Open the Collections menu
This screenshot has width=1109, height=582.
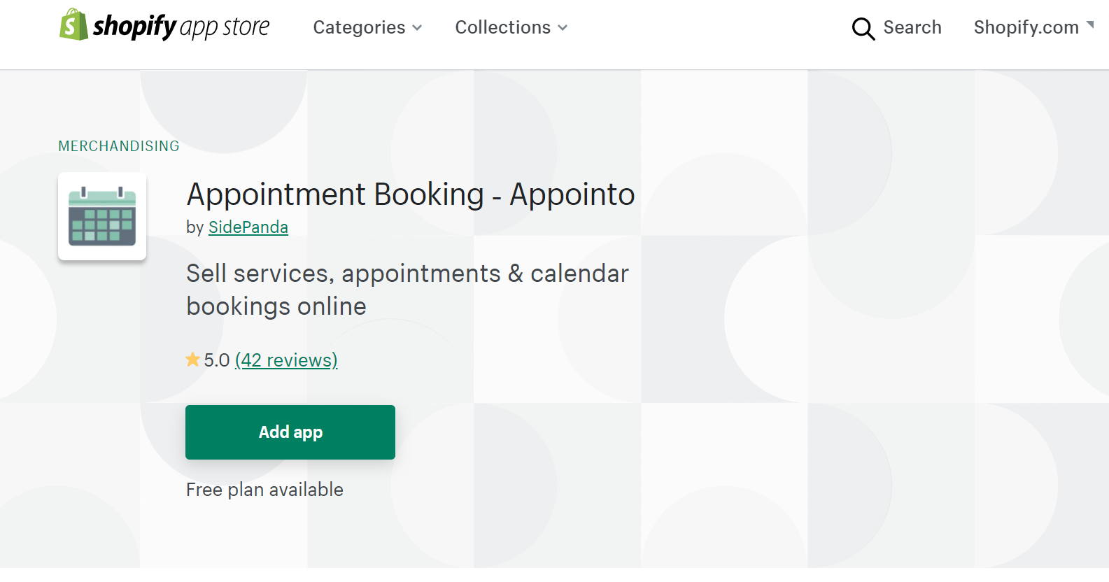click(x=502, y=27)
